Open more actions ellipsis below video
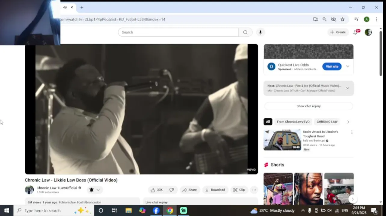This screenshot has width=386, height=216. (x=254, y=190)
